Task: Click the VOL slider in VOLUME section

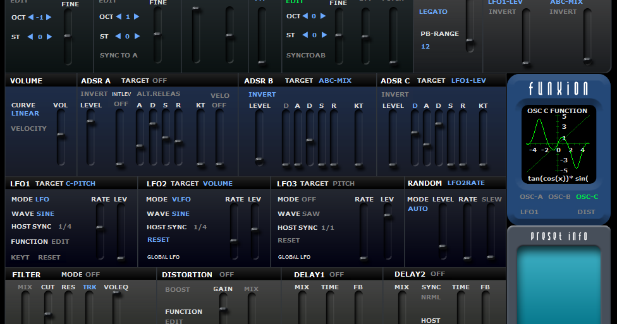Action: 61,137
